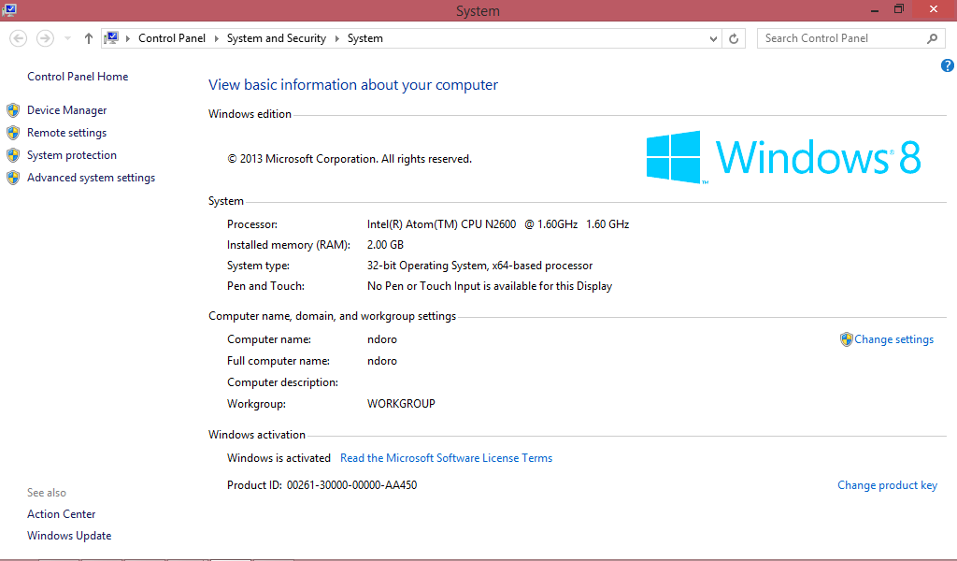Select System and Security breadcrumb

click(276, 38)
